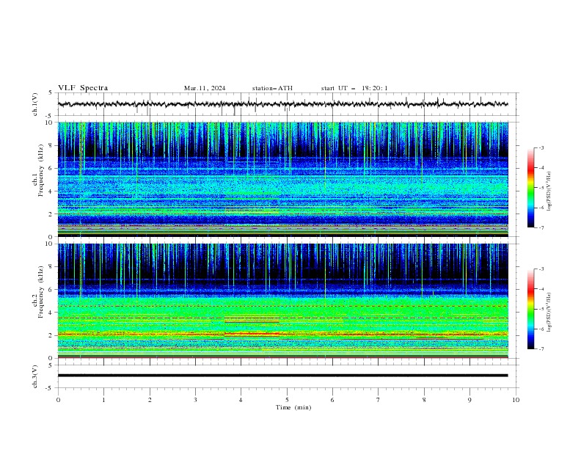Click the ch.3 flat voltage trace

(x=282, y=376)
